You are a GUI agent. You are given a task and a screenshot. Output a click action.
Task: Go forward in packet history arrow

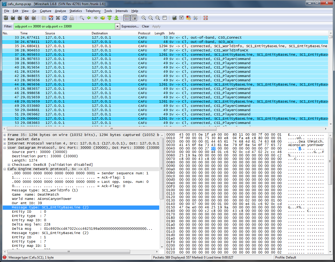[x=96, y=18]
